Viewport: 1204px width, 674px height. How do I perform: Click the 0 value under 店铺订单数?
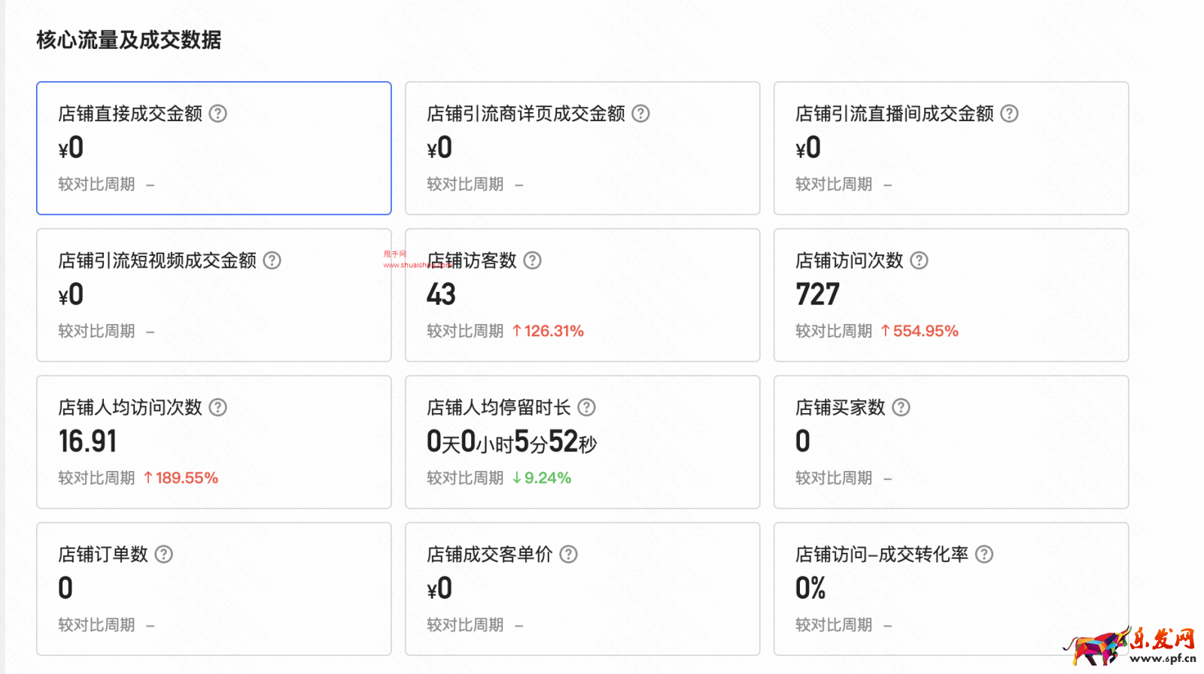(x=65, y=587)
